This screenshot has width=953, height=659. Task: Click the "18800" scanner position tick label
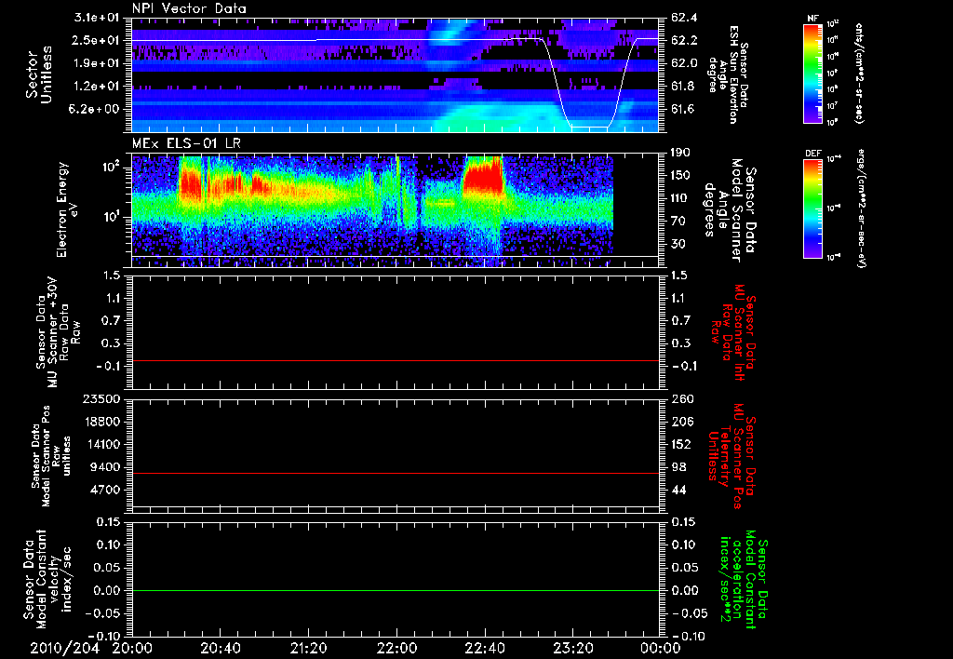pyautogui.click(x=101, y=422)
